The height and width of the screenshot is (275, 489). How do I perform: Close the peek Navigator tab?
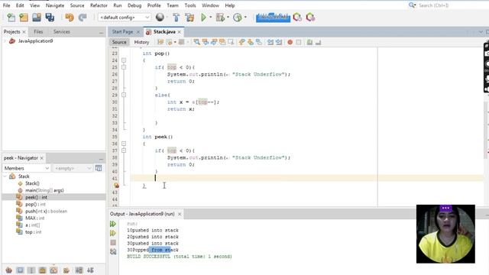point(41,158)
